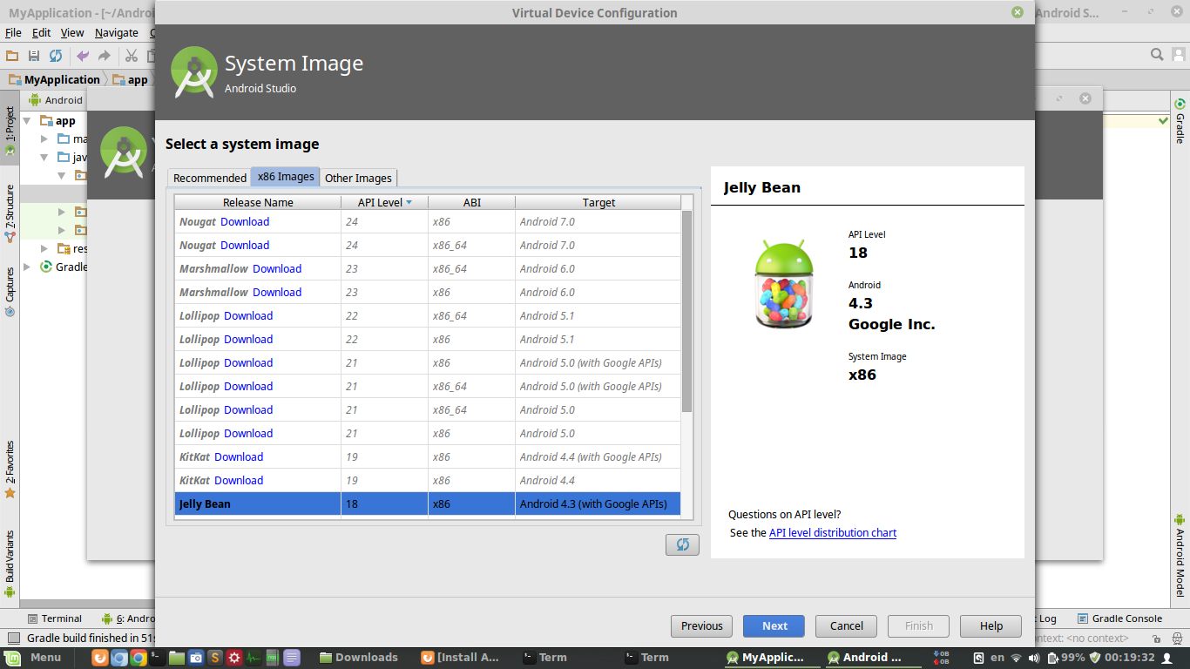This screenshot has height=669, width=1190.
Task: Expand the Gradle Scripts node
Action: click(28, 267)
